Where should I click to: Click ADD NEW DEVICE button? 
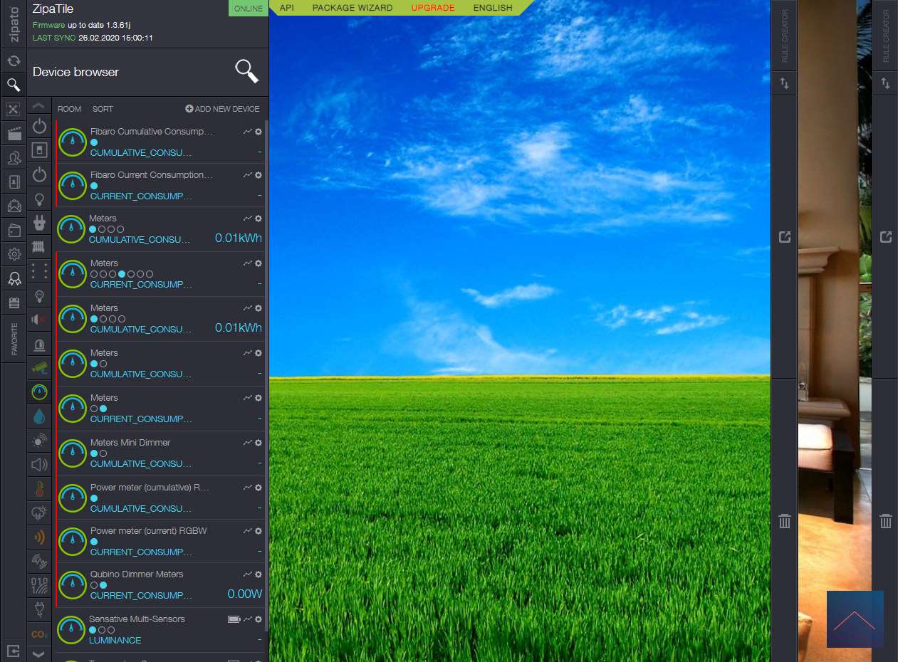[222, 109]
